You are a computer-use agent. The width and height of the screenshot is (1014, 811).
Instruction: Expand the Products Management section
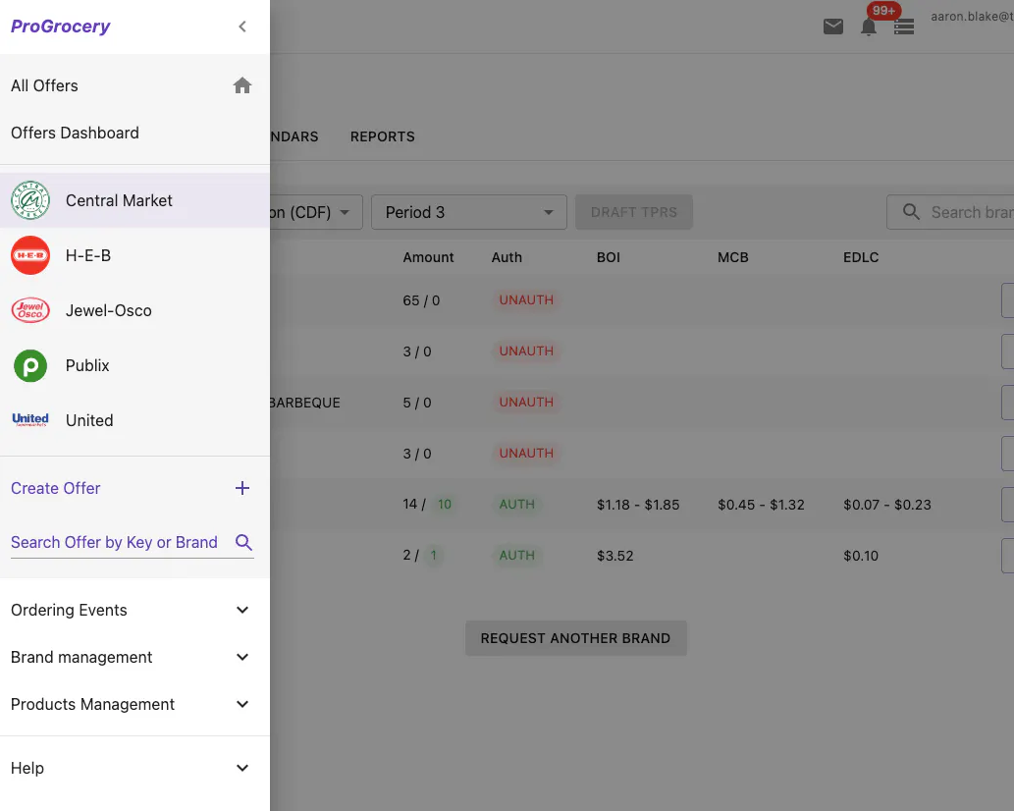pyautogui.click(x=134, y=704)
